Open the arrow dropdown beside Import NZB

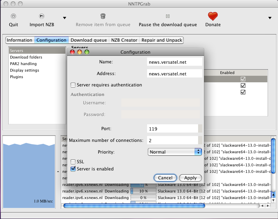pos(64,18)
